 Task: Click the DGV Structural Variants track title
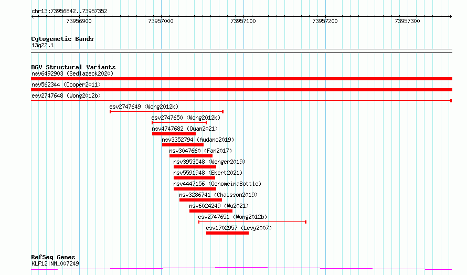tap(73, 67)
